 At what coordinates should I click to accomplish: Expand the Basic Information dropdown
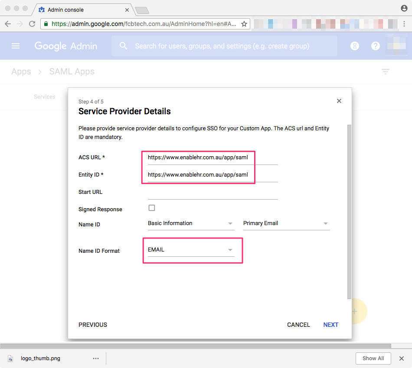(191, 223)
